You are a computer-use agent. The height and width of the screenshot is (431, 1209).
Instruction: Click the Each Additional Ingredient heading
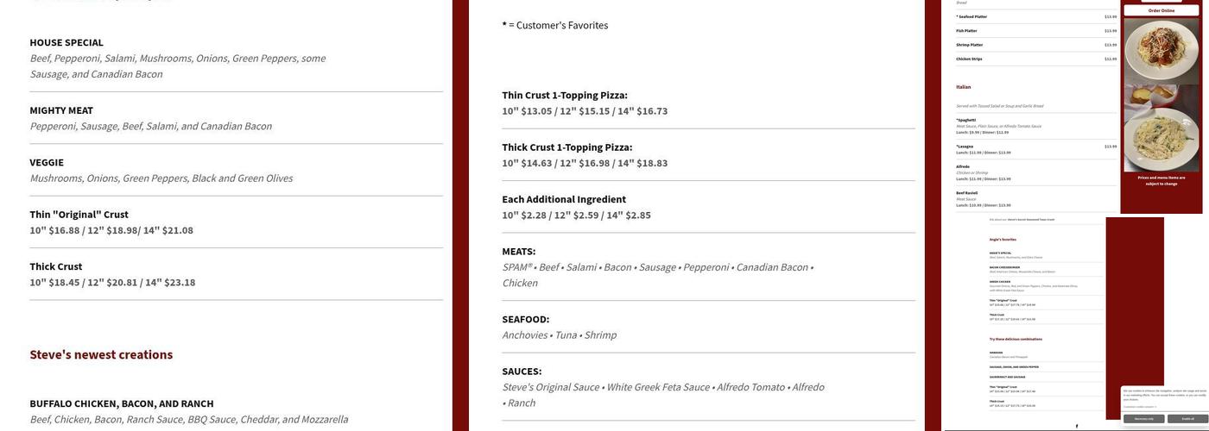tap(564, 199)
